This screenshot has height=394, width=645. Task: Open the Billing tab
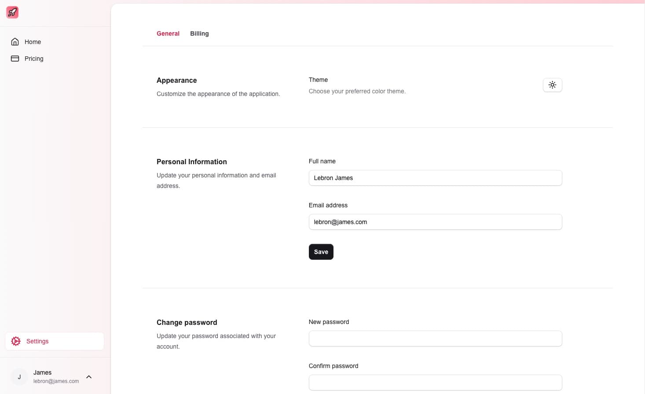point(199,33)
